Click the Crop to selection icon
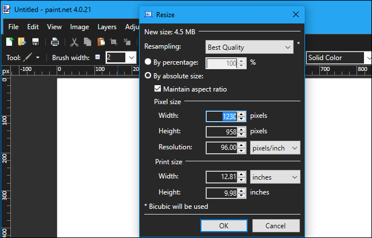The width and height of the screenshot is (372, 238). click(x=114, y=42)
